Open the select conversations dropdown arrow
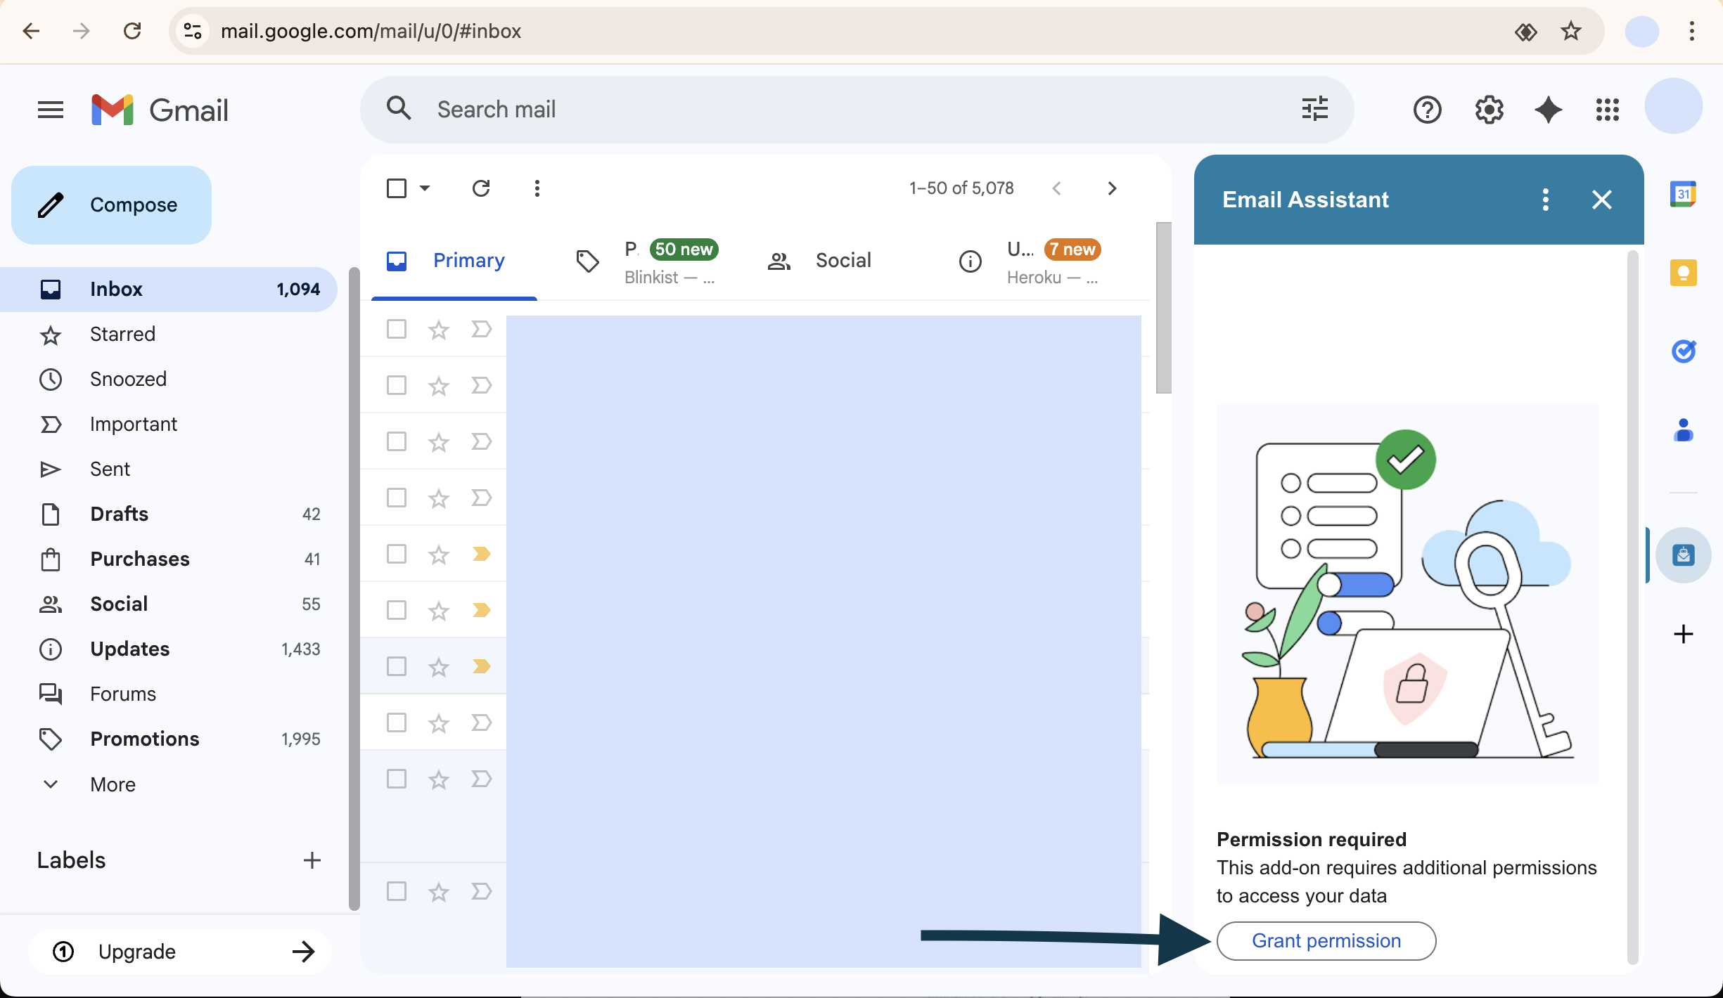 click(x=423, y=188)
